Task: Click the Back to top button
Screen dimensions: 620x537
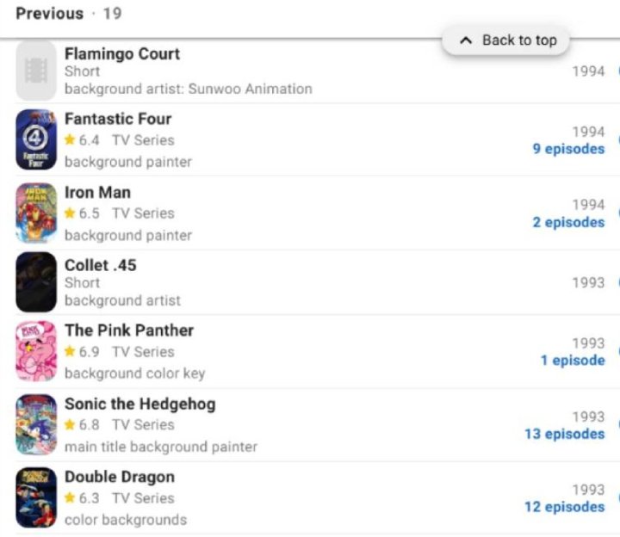Action: [505, 40]
